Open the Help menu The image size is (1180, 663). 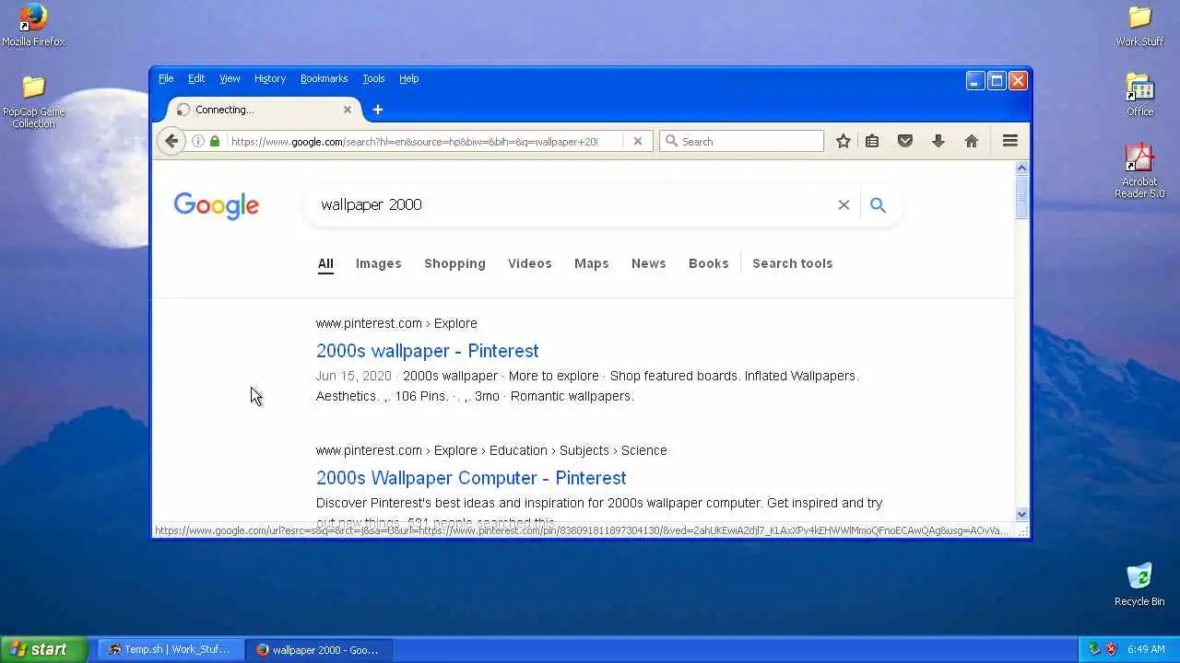point(409,78)
